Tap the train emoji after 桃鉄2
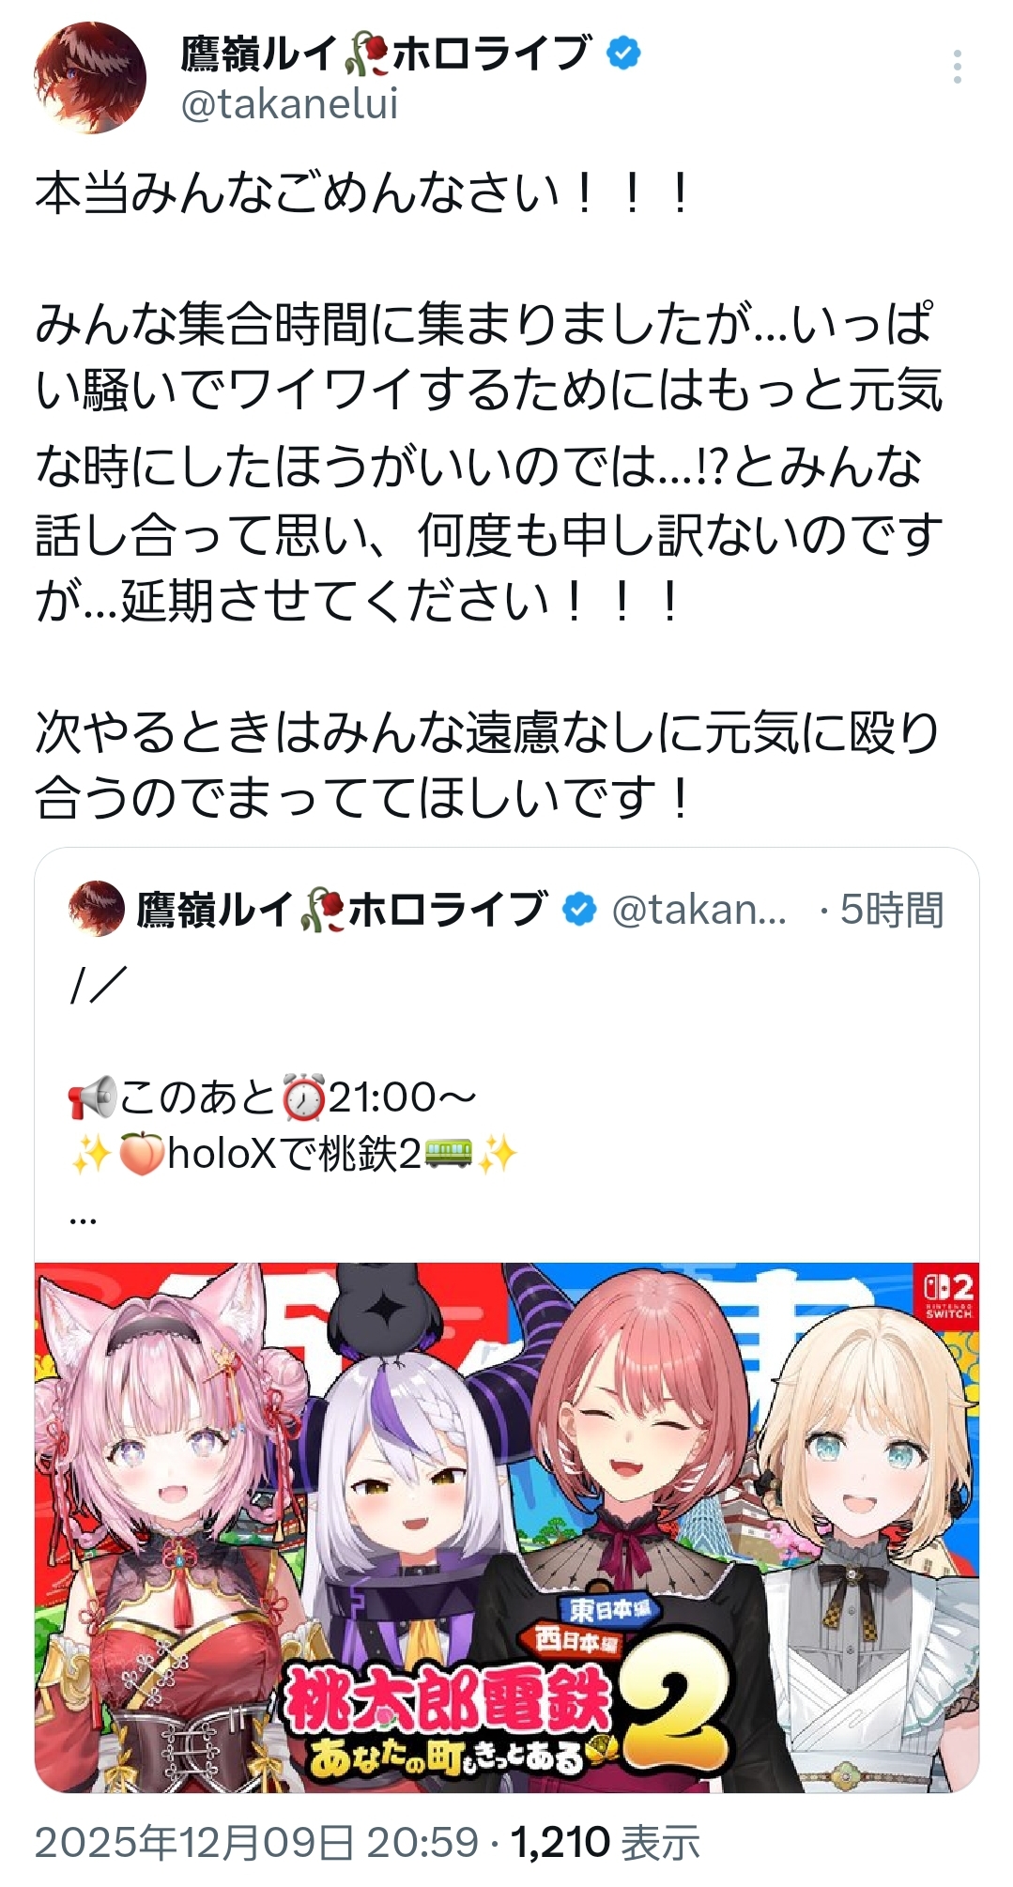Image resolution: width=1013 pixels, height=1887 pixels. point(448,1154)
